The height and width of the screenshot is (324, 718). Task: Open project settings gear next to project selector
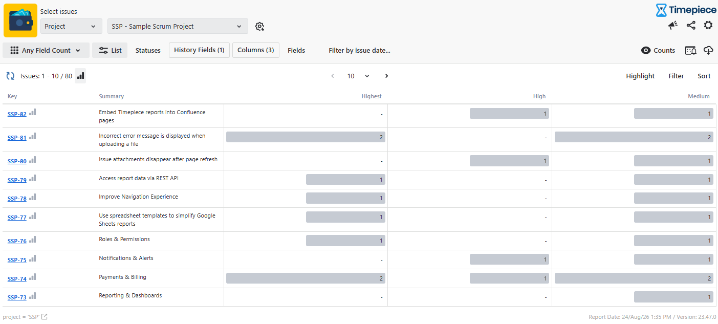(x=259, y=27)
